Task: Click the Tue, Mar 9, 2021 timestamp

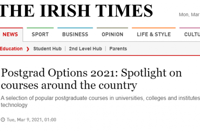Action: pos(31,120)
